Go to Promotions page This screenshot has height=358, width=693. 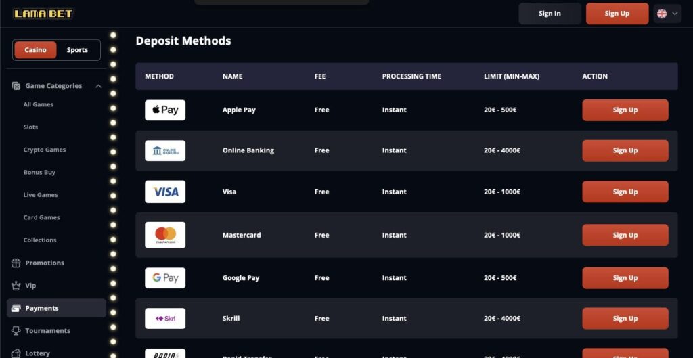point(45,263)
